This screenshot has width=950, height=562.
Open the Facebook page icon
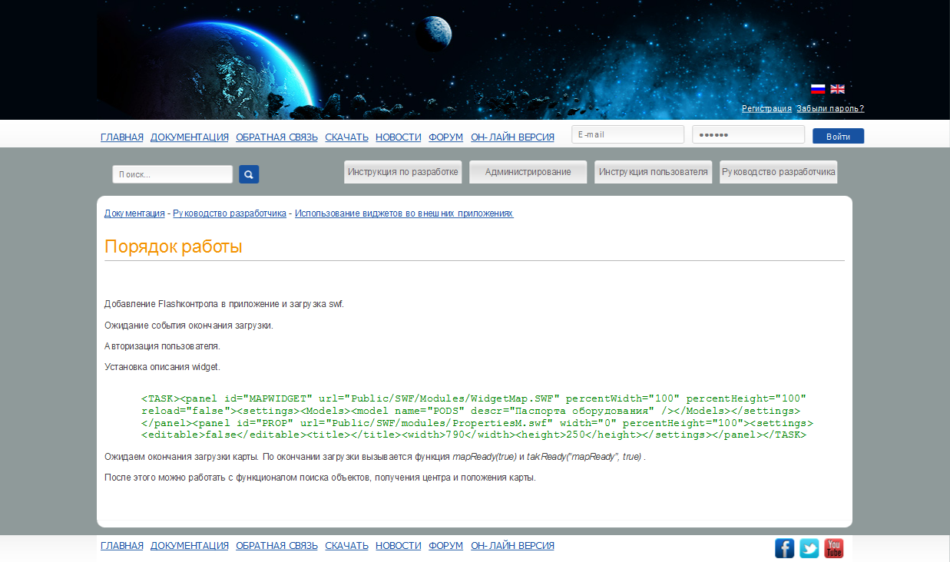tap(785, 548)
